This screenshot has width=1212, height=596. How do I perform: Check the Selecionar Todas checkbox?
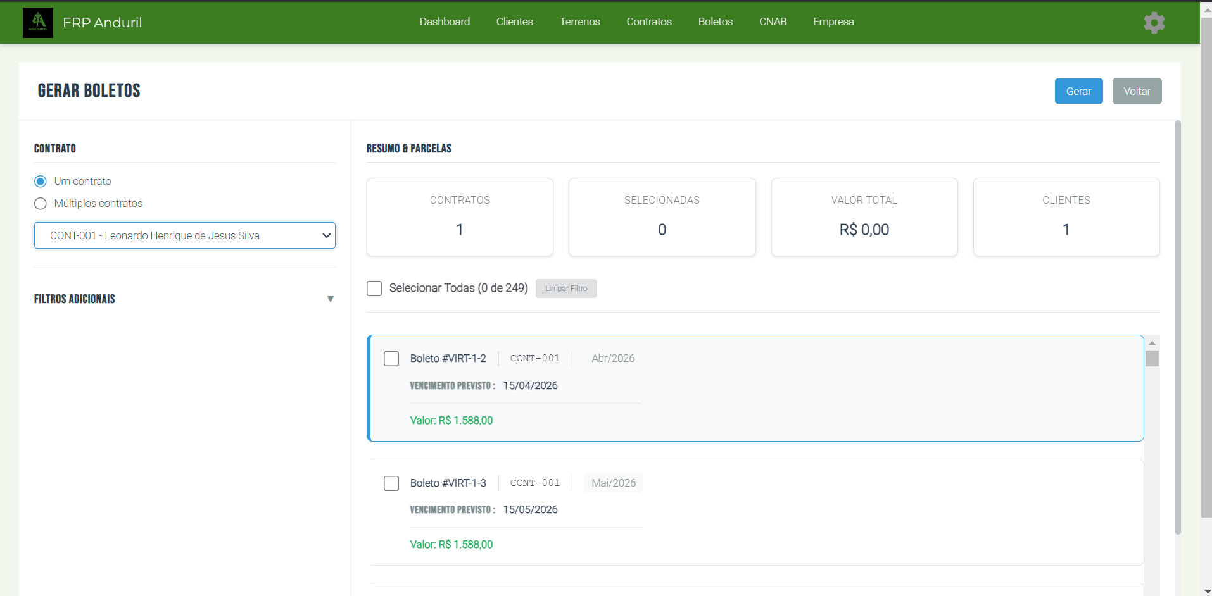[374, 289]
